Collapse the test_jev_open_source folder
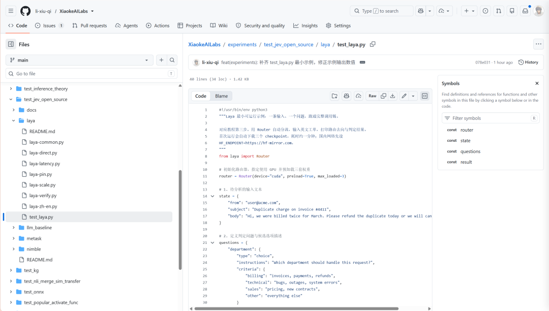The width and height of the screenshot is (549, 311). click(x=11, y=100)
